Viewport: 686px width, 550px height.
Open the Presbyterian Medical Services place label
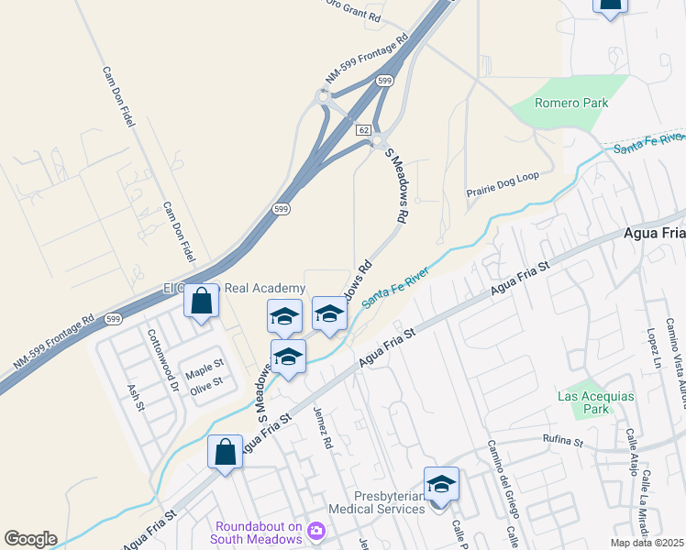(x=377, y=502)
